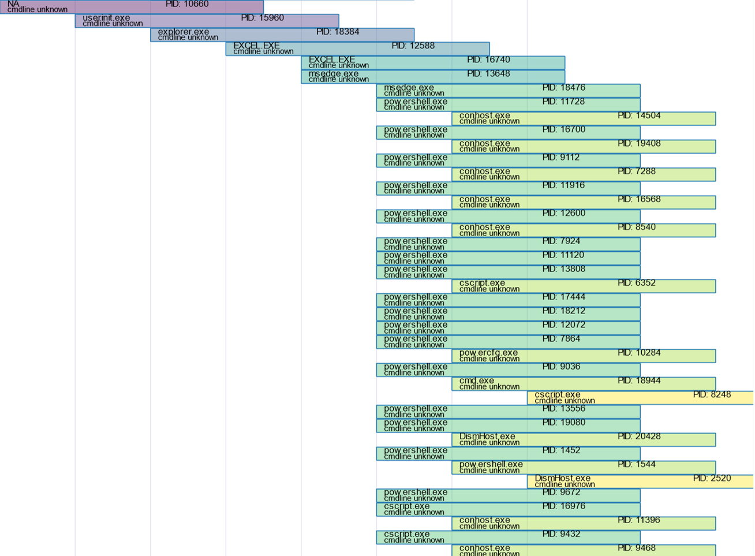Select powershell.exe process PID 9036
Image resolution: width=755 pixels, height=556 pixels.
(x=508, y=370)
